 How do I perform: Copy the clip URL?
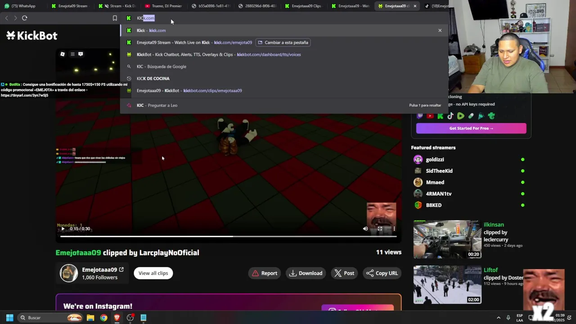coord(382,273)
